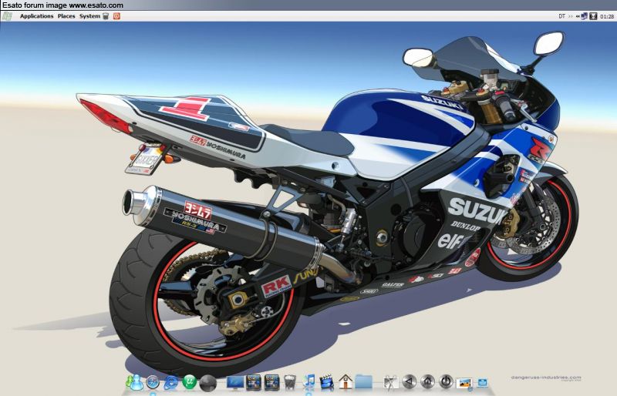Viewport: 617px width, 396px height.
Task: Click the dark square tray icon beside clock
Action: click(593, 16)
